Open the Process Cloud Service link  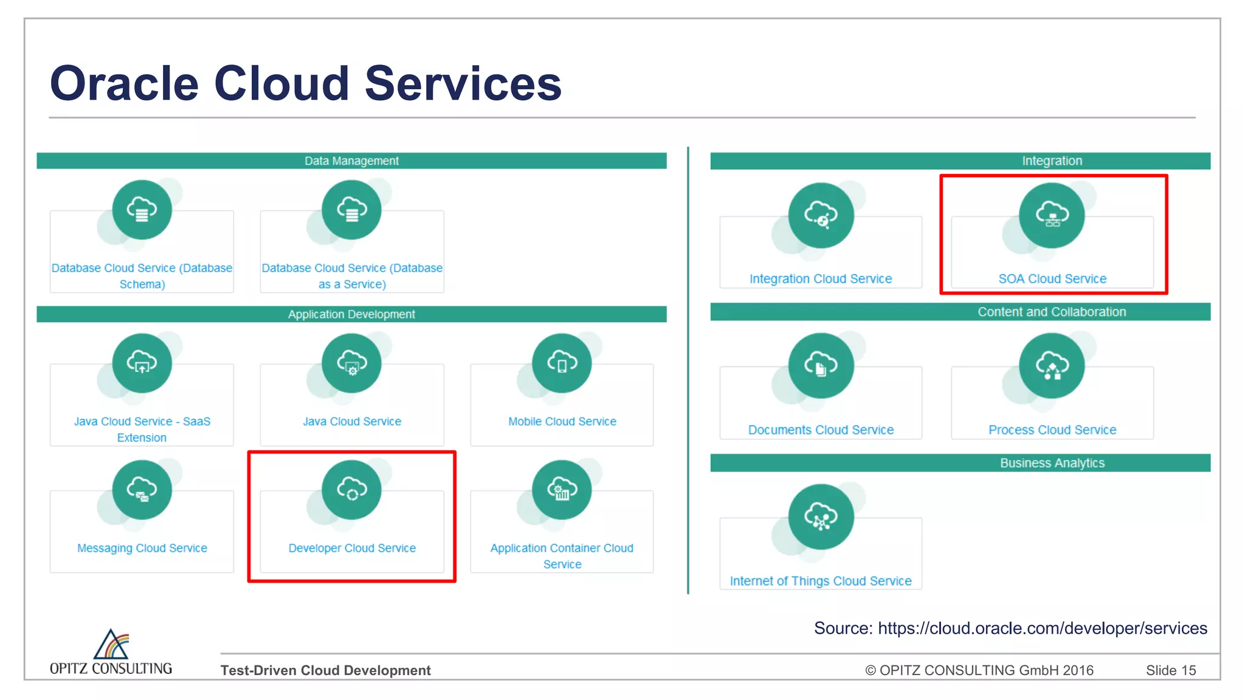point(1052,430)
